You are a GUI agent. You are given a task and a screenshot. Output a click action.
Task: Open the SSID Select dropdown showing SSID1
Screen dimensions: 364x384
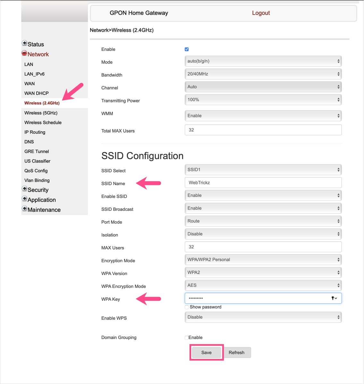(263, 170)
